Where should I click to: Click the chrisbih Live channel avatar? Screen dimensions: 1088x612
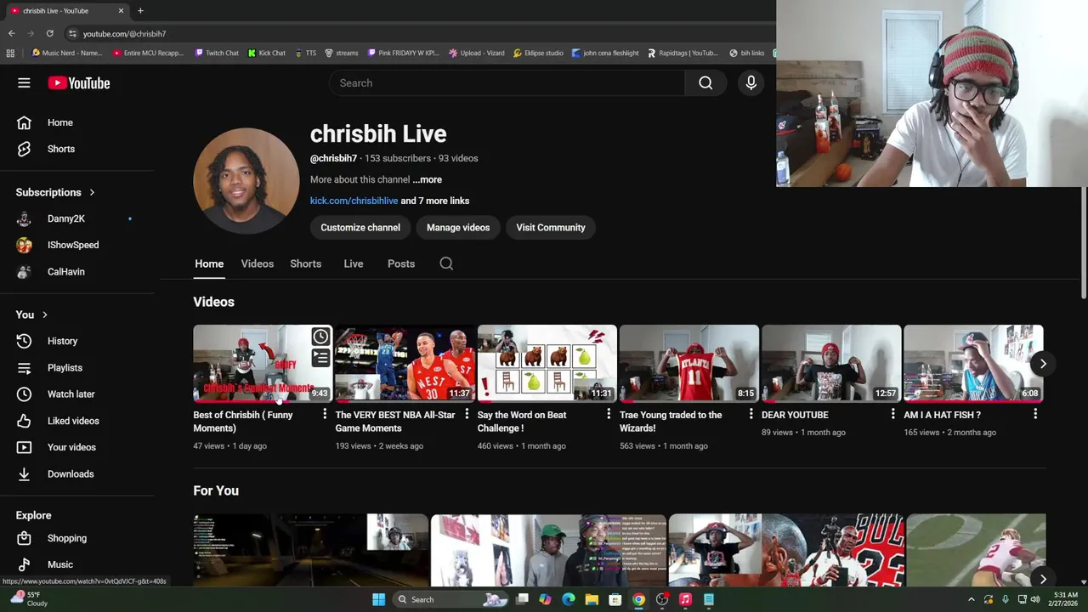pyautogui.click(x=246, y=180)
